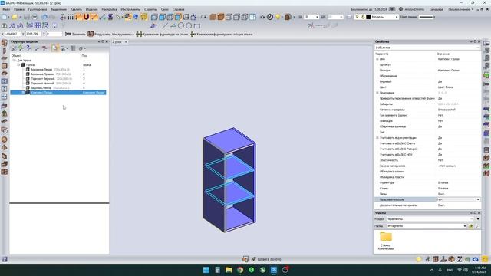Click the blue H-shaped icon in left sidebar
491x276 pixels.
tap(4, 89)
